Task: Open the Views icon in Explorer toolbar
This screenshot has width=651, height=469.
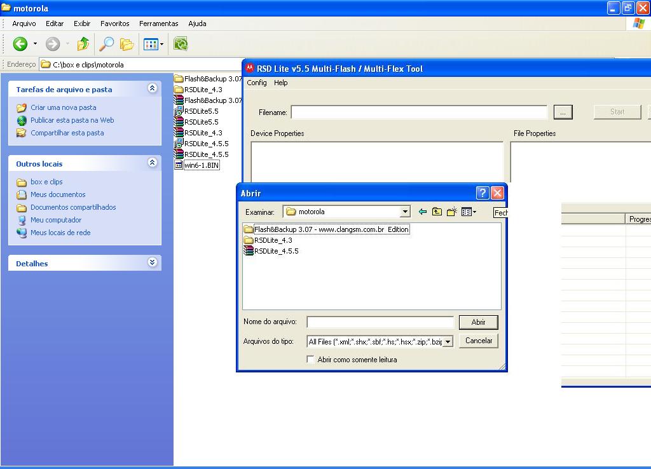Action: 150,44
